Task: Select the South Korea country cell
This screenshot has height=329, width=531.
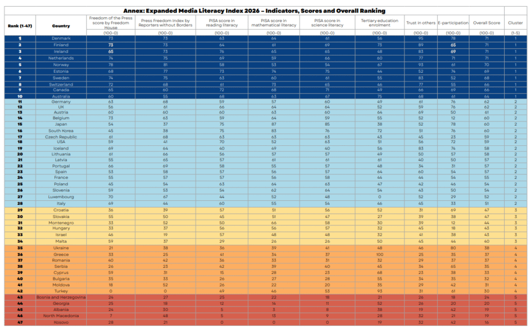Action: (61, 130)
